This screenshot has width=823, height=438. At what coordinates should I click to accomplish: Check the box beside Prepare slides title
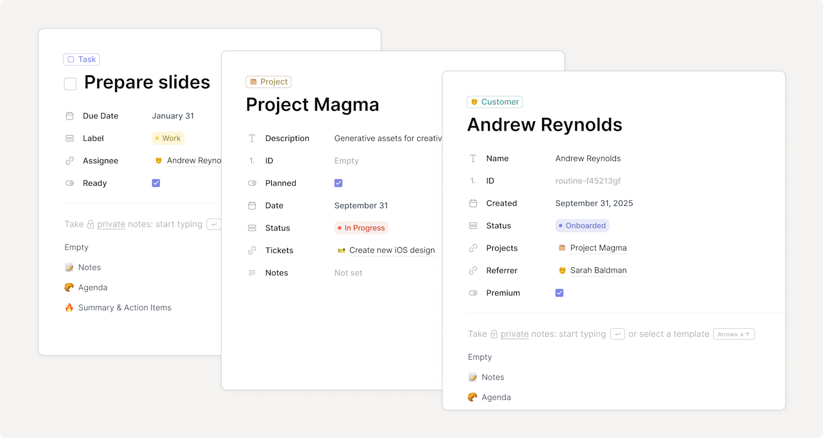(x=70, y=84)
